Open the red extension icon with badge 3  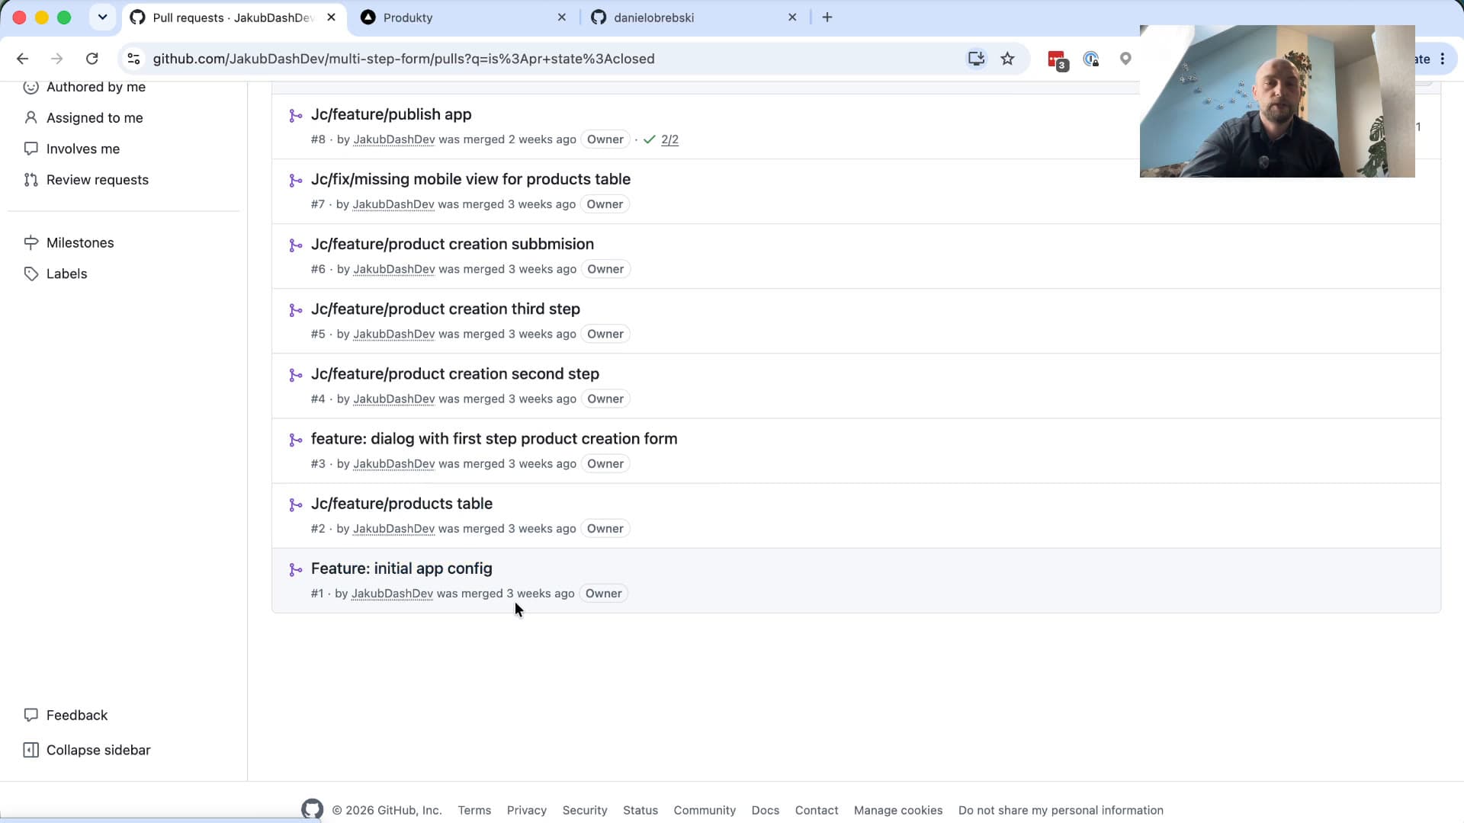(1057, 59)
